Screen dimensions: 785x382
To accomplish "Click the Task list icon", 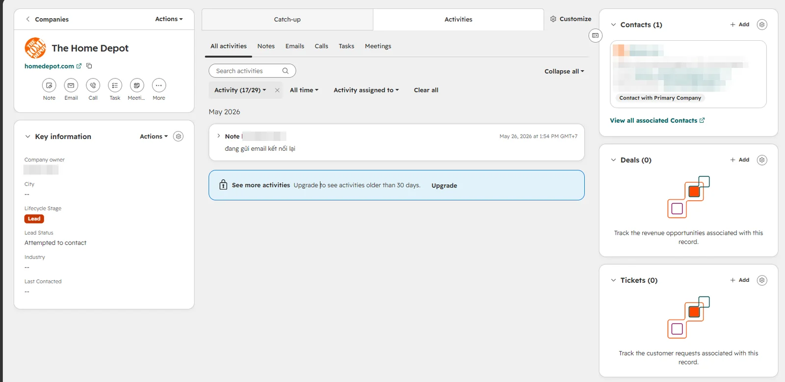I will point(115,85).
